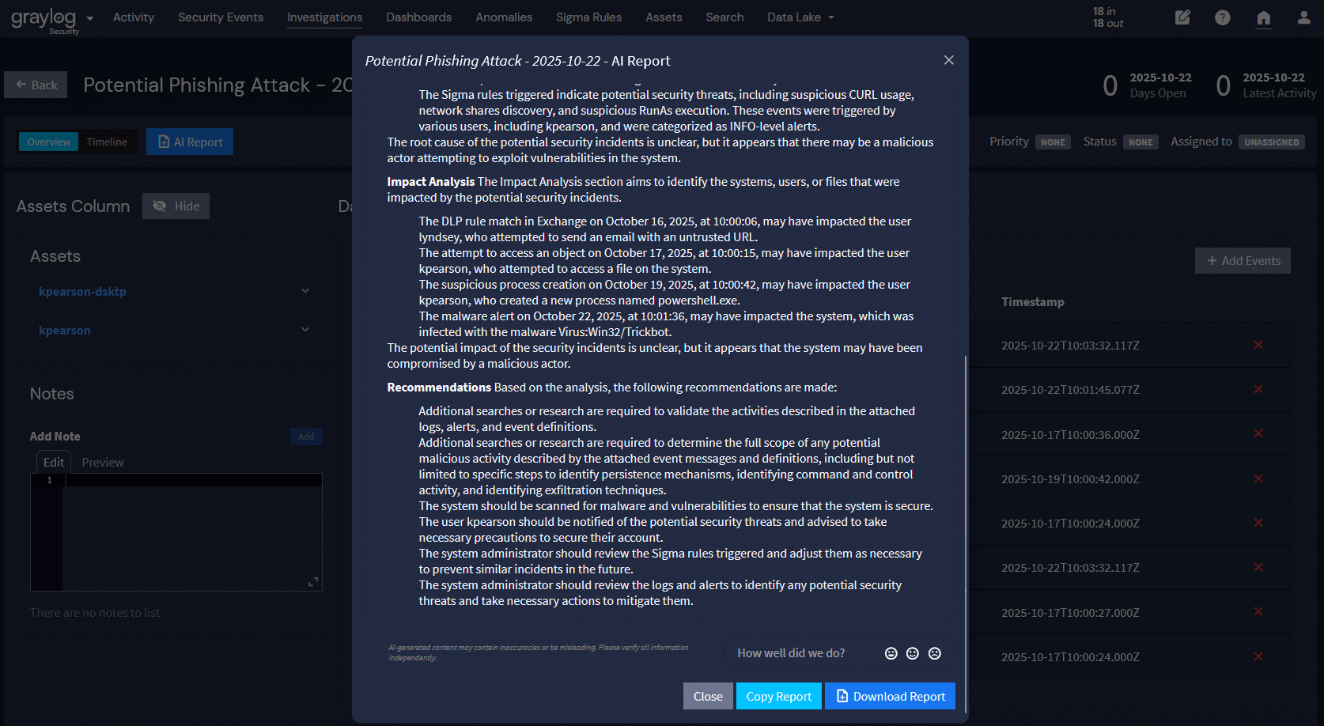This screenshot has width=1324, height=726.
Task: Click the home icon in the navigation bar
Action: [1263, 17]
